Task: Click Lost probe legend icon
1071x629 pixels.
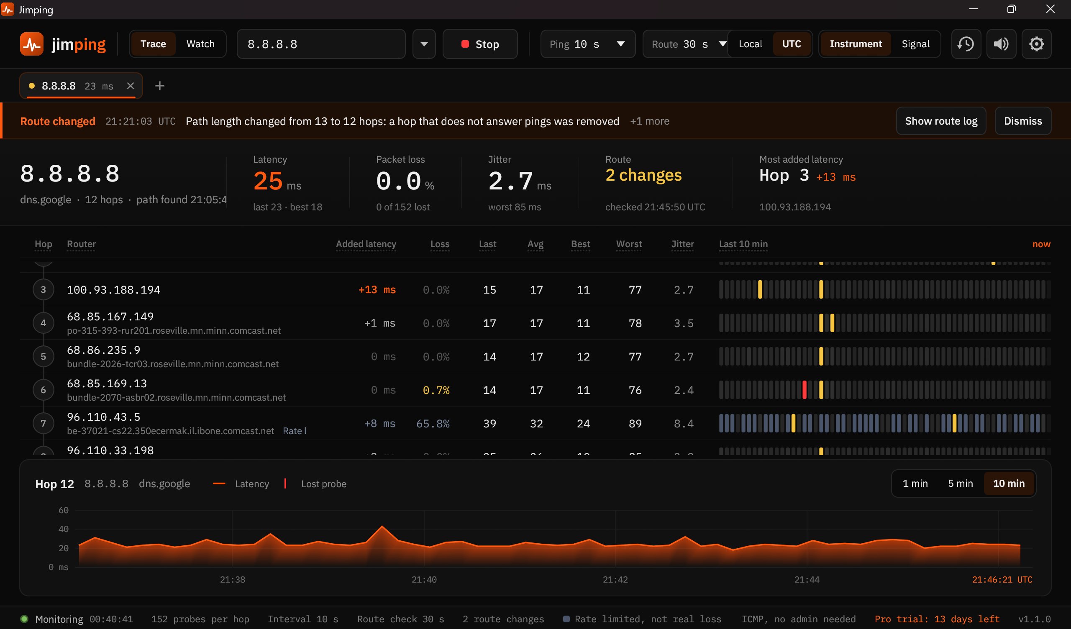Action: pyautogui.click(x=285, y=483)
